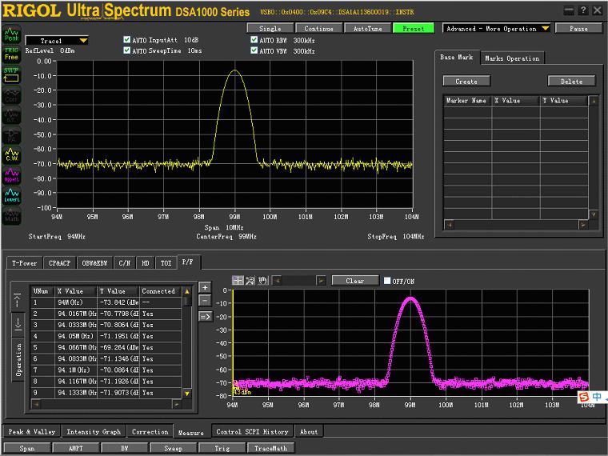Toggle the AUTO RBW checkbox
Viewport: 608px width, 456px height.
point(254,39)
